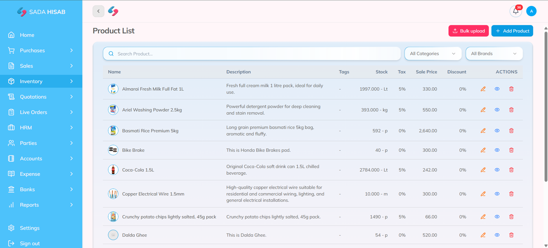
Task: Expand the Purchases submenu chevron
Action: point(71,50)
